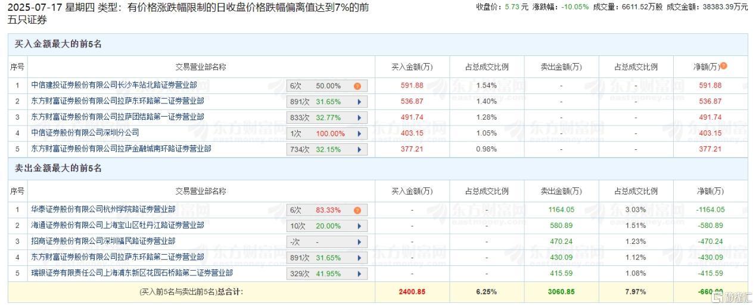Viewport: 756px width, 307px height.
Task: Open 东方财富证券拉萨团结路第一证券营业部 link
Action: tap(117, 117)
